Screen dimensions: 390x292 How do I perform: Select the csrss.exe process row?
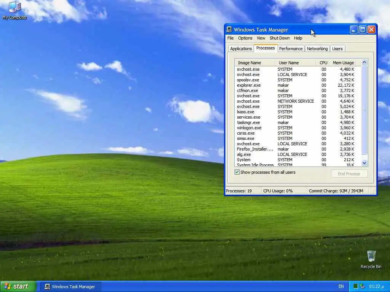[x=296, y=133]
